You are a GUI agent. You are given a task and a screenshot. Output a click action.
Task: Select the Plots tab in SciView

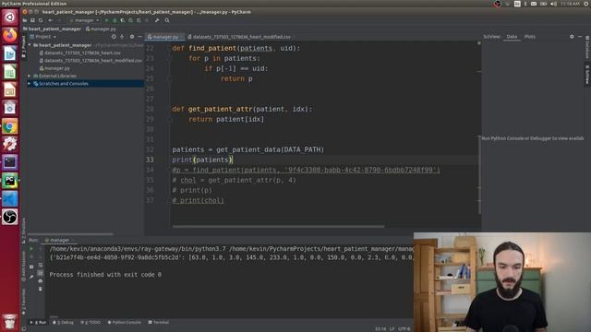[x=529, y=37]
